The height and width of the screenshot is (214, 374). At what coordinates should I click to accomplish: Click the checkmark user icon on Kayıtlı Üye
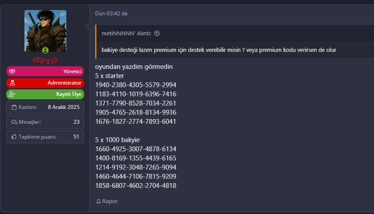[x=12, y=94]
